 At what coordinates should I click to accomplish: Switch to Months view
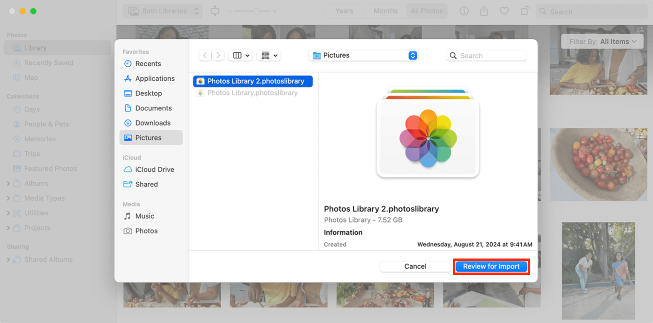[385, 11]
